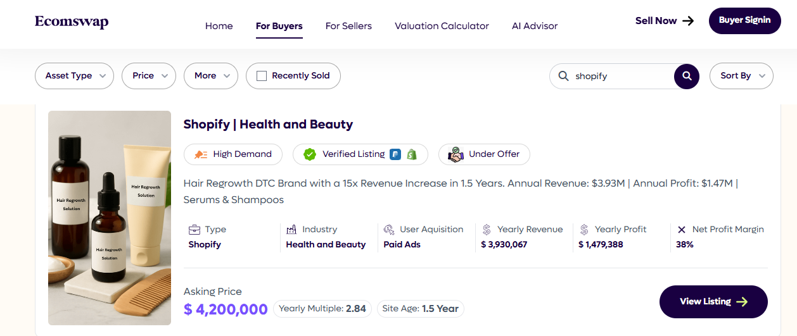The height and width of the screenshot is (336, 797).
Task: Go to the For Sellers tab
Action: pos(348,26)
